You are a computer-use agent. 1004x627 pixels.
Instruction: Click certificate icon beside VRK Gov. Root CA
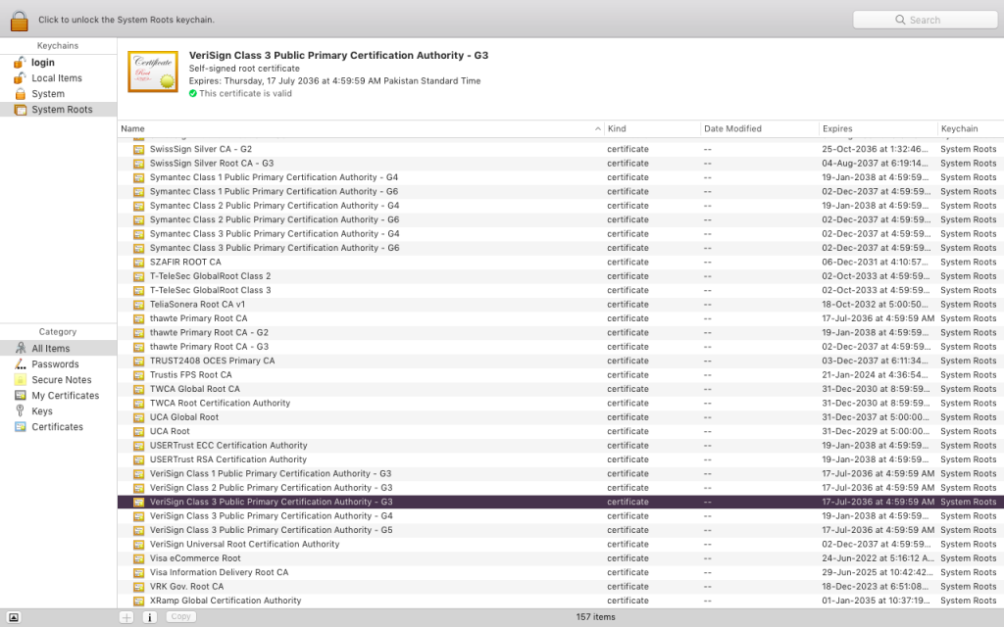[x=138, y=587]
